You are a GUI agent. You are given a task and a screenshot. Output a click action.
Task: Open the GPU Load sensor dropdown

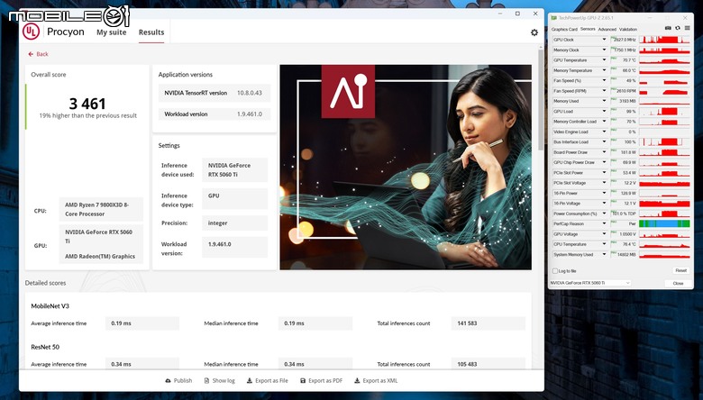604,111
